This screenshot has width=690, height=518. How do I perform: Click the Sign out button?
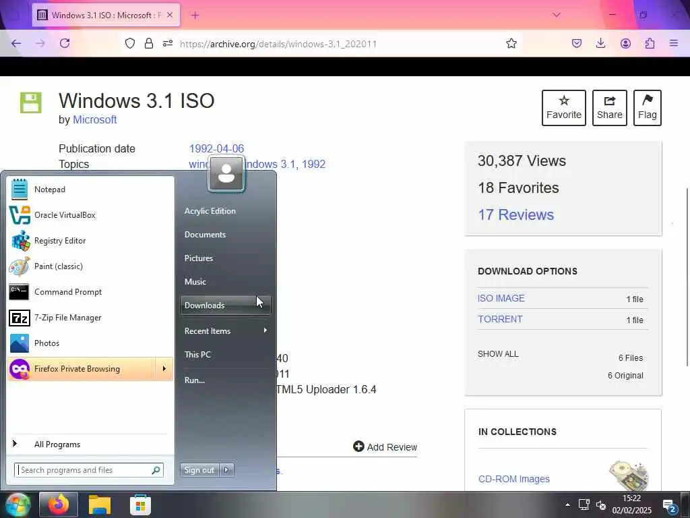pyautogui.click(x=199, y=470)
